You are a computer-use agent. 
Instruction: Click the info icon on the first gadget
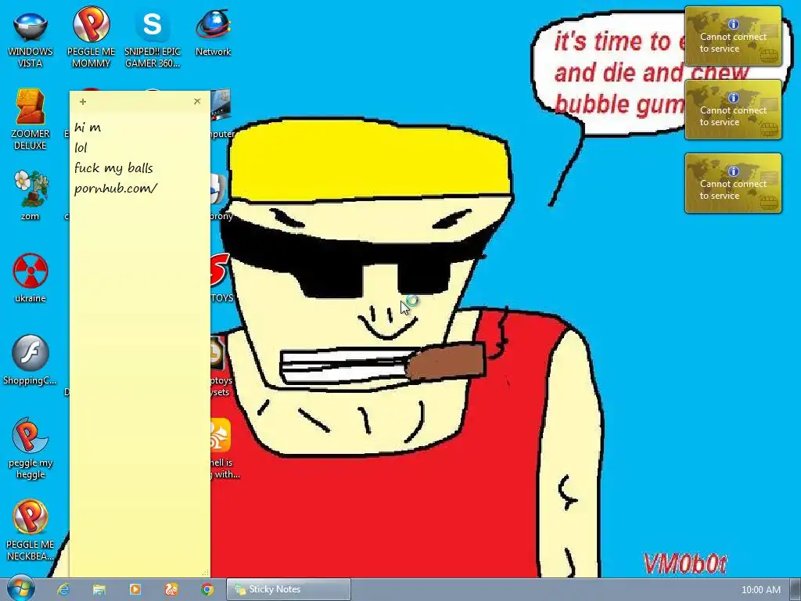click(x=734, y=24)
